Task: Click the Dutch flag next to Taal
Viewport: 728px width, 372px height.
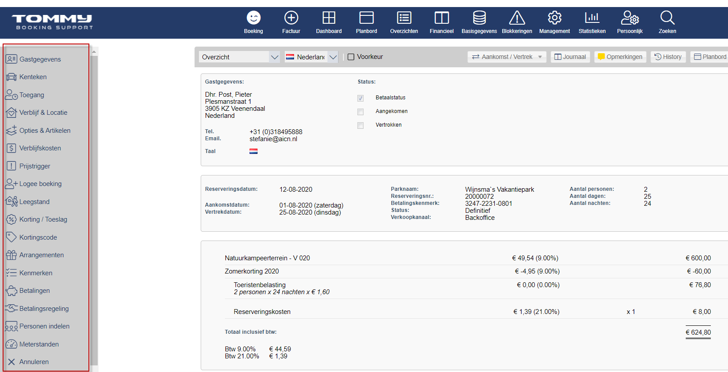Action: click(x=254, y=151)
